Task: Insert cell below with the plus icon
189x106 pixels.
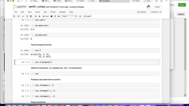Action: pos(19,16)
